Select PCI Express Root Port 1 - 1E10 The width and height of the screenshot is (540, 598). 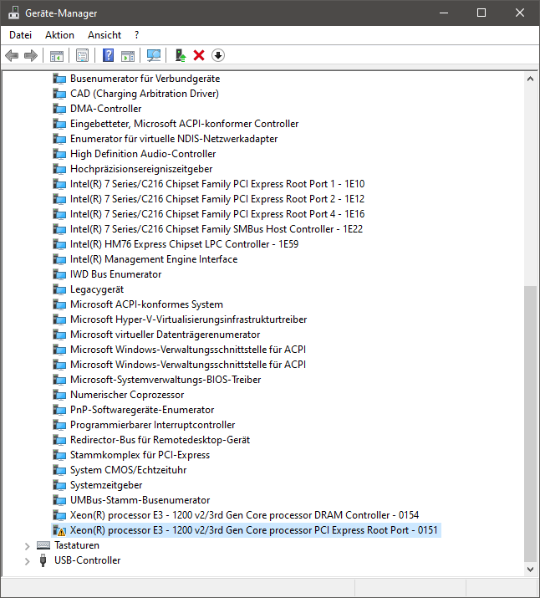point(217,184)
